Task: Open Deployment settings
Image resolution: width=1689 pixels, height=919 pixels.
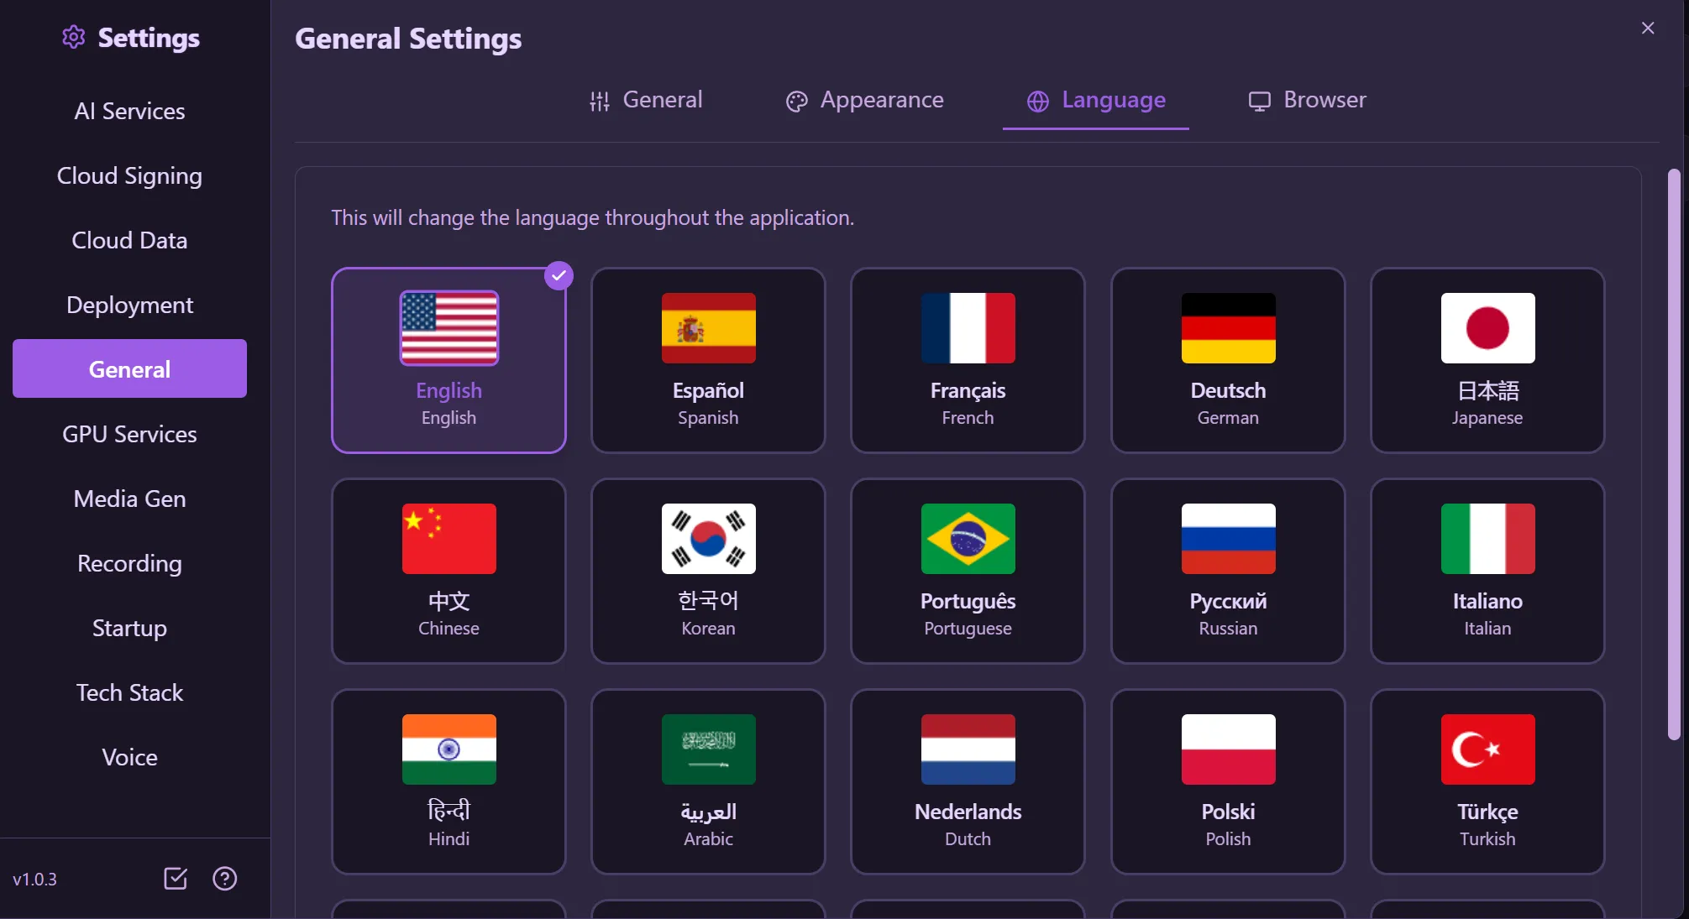Action: pyautogui.click(x=129, y=305)
